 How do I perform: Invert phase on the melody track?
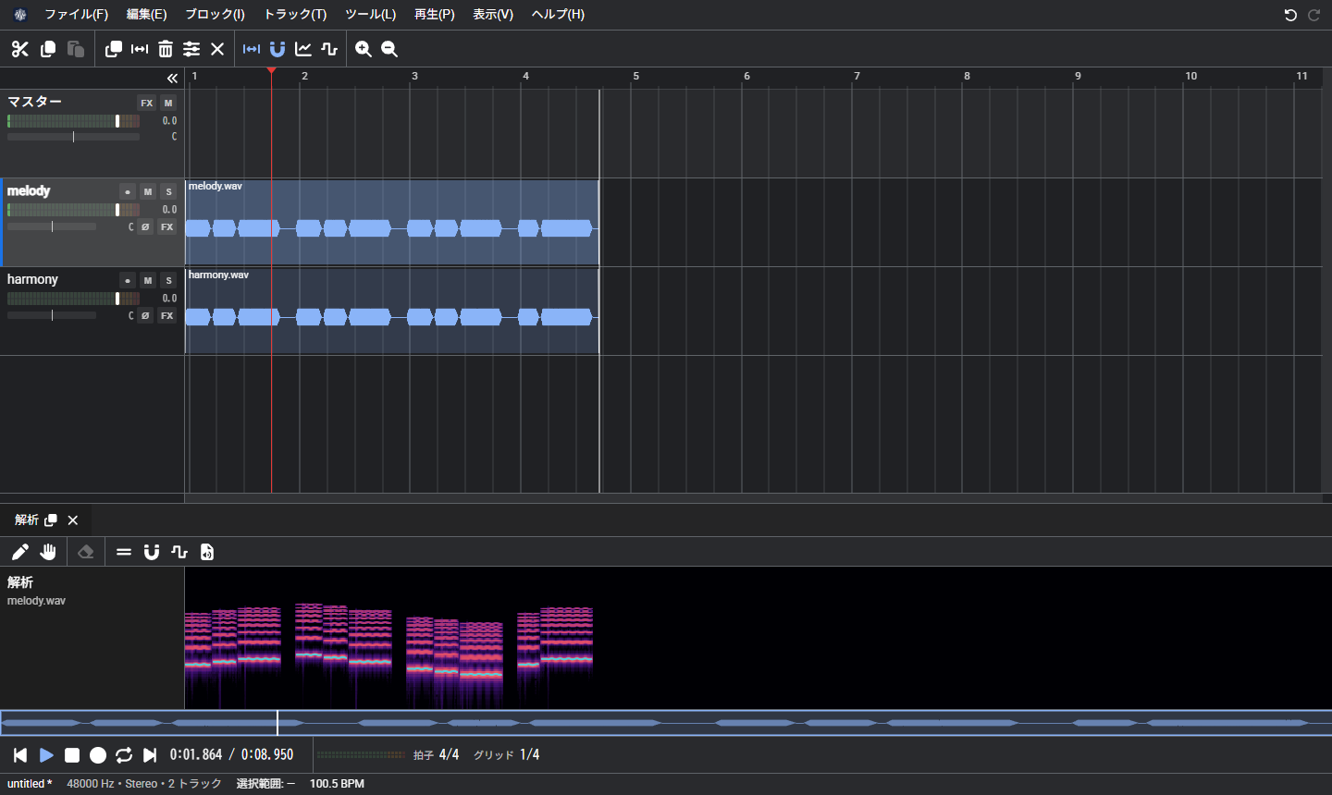(145, 226)
